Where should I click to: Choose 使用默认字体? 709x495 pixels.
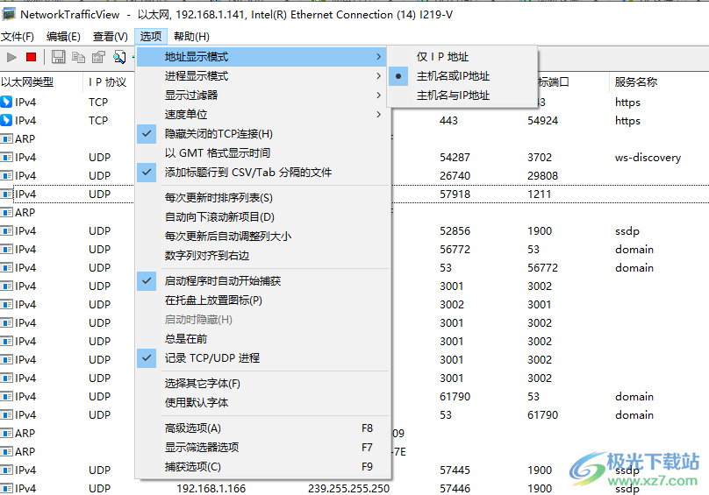pos(263,402)
